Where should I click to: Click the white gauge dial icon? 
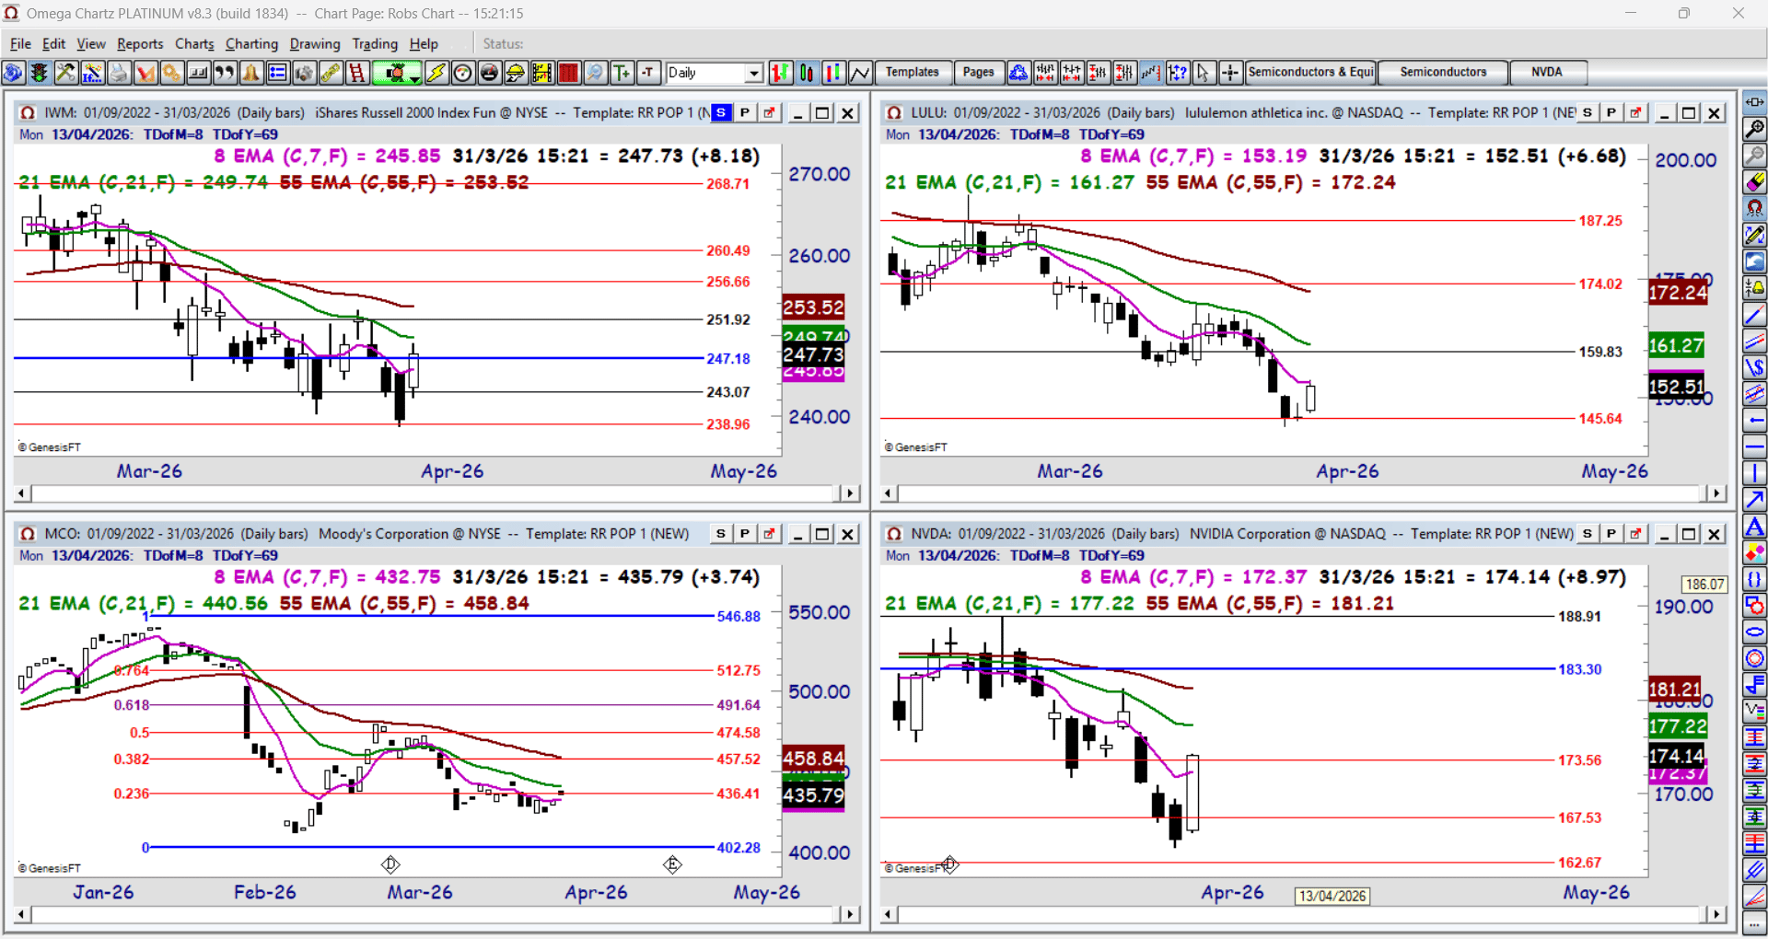pos(463,73)
